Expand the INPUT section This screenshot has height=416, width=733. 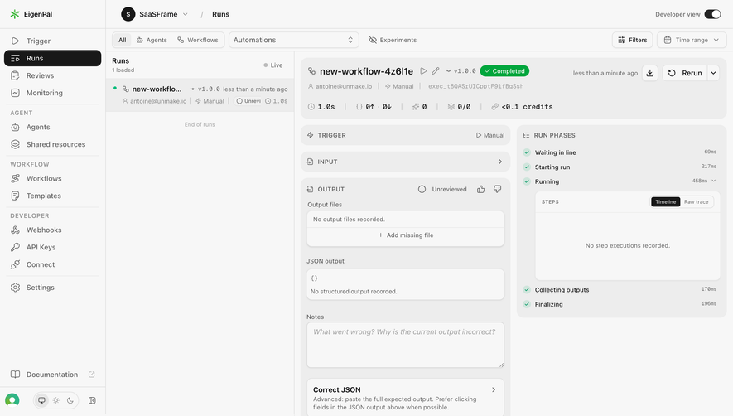click(x=405, y=162)
